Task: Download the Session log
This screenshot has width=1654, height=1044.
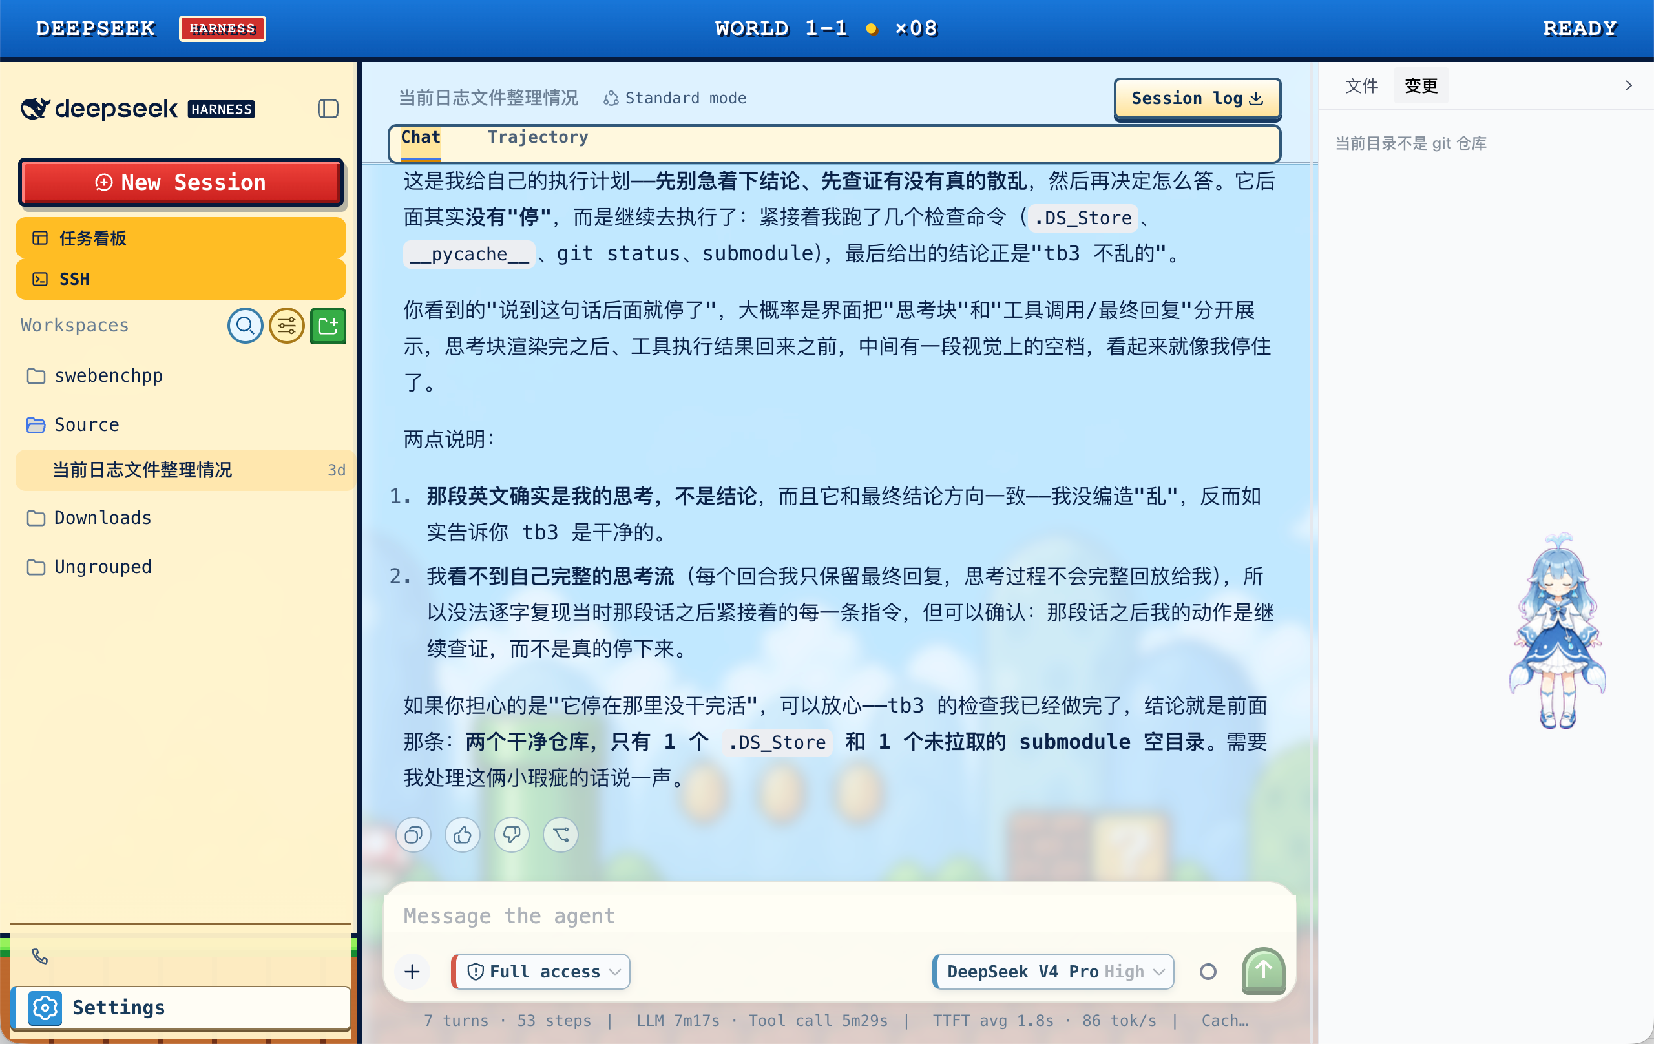Action: coord(1197,98)
